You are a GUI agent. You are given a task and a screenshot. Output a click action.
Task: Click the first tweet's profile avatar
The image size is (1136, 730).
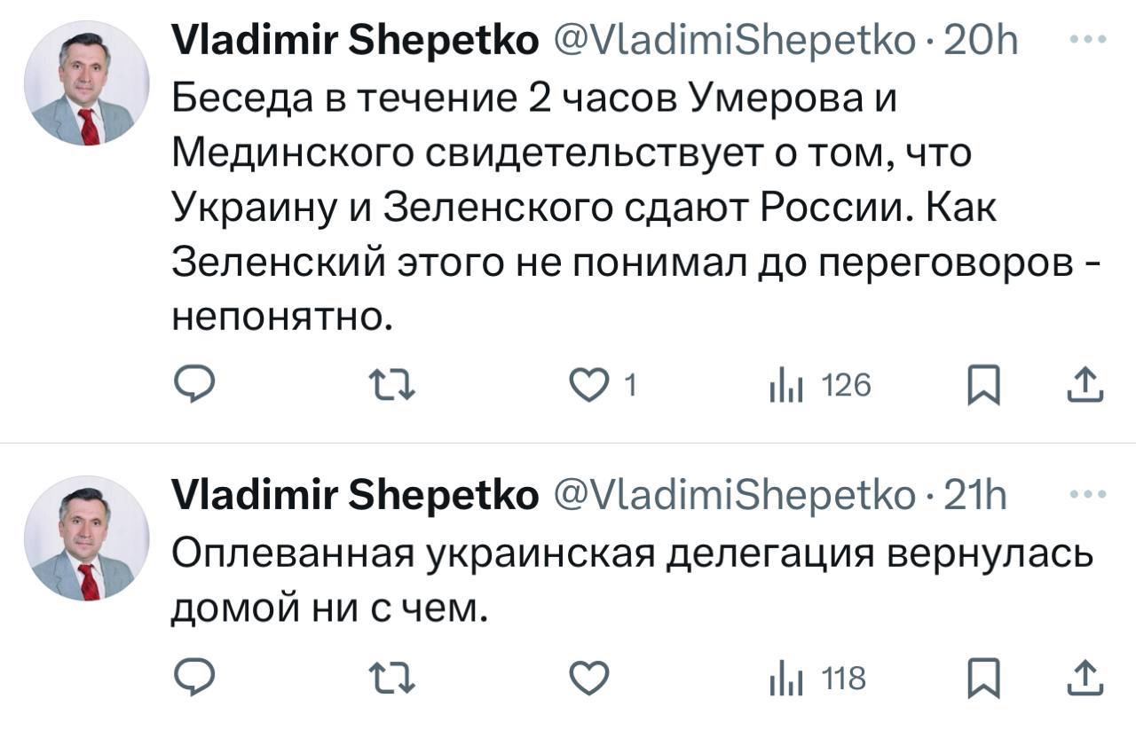tap(87, 83)
